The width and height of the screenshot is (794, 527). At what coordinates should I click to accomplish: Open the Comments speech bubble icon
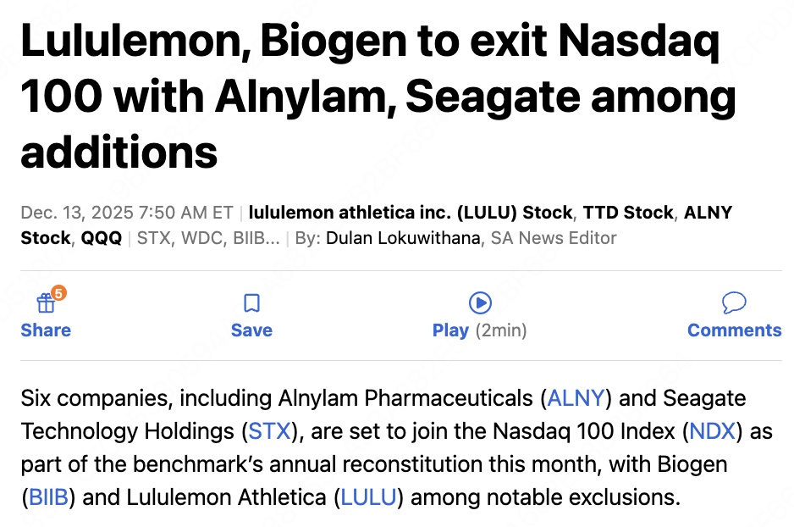[734, 303]
